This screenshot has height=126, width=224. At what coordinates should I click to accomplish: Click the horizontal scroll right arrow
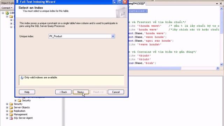[218, 68]
